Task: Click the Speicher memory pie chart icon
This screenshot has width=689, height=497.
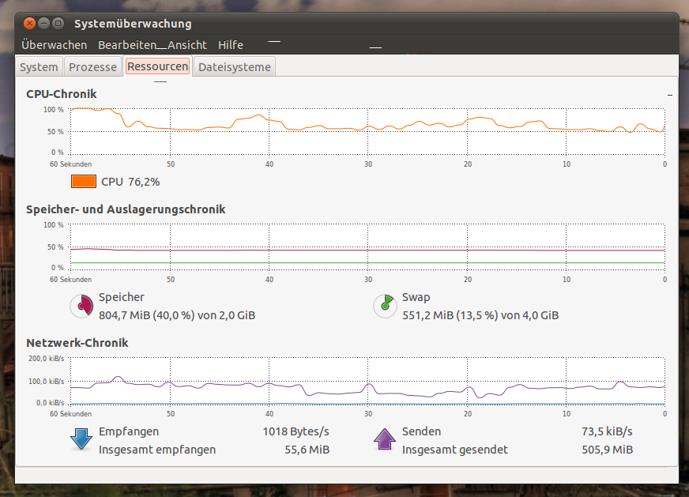Action: point(81,306)
